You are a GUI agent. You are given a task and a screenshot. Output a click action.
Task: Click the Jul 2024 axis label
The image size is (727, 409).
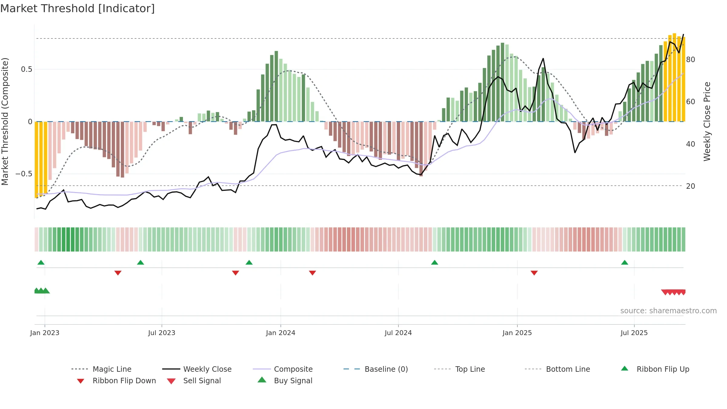point(398,333)
